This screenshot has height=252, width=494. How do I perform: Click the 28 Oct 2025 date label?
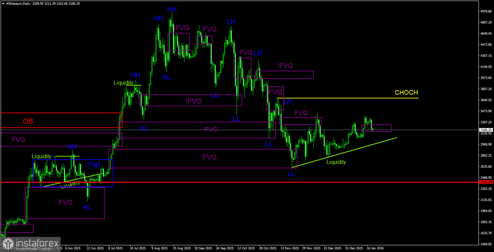268,248
